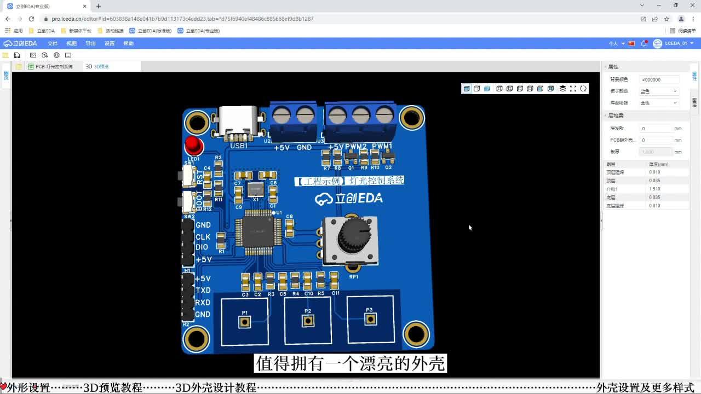
Task: Click the sixth cube orientation icon
Action: click(520, 89)
